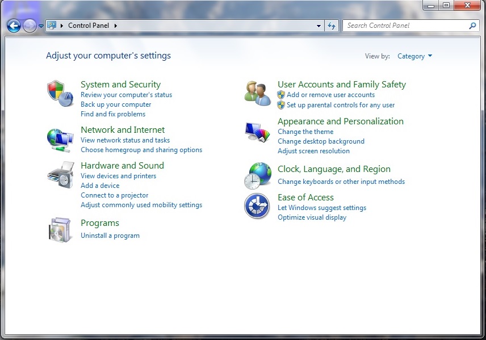Image resolution: width=486 pixels, height=340 pixels.
Task: Open Hardware and Sound heading
Action: 122,166
